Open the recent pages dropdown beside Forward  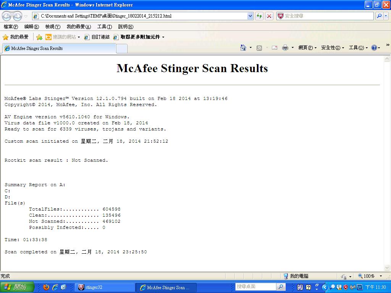pyautogui.click(x=26, y=16)
